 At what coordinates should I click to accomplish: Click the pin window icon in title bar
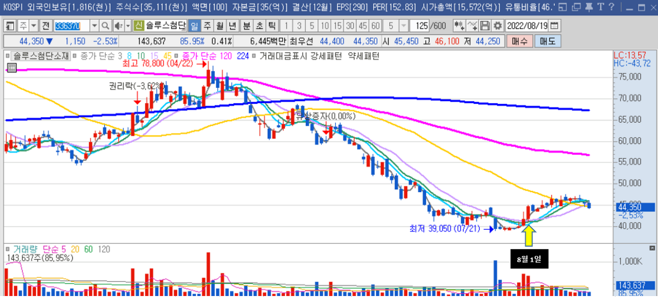(x=590, y=7)
